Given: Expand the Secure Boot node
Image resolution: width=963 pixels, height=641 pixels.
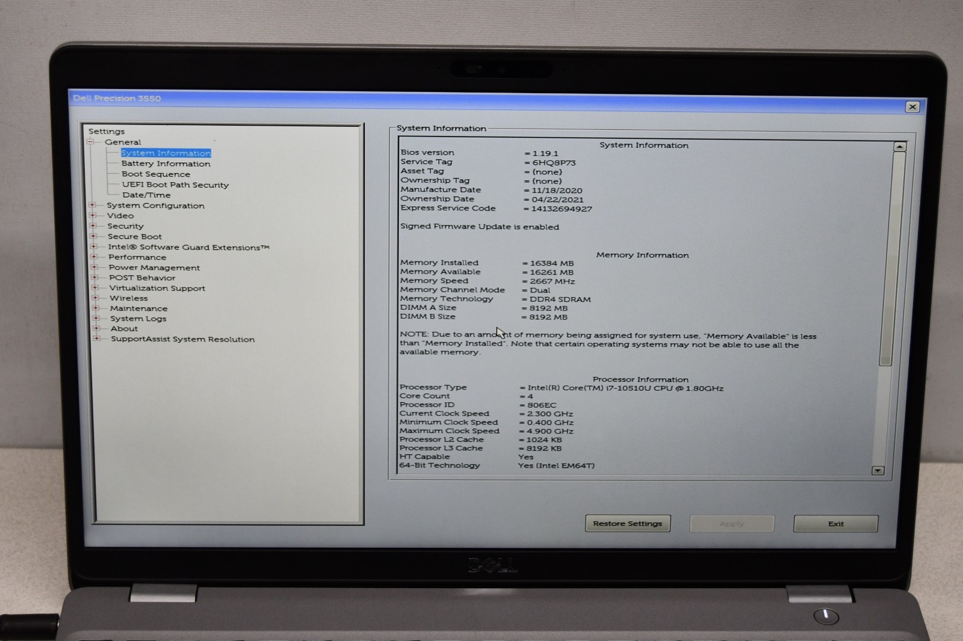Looking at the screenshot, I should 93,236.
